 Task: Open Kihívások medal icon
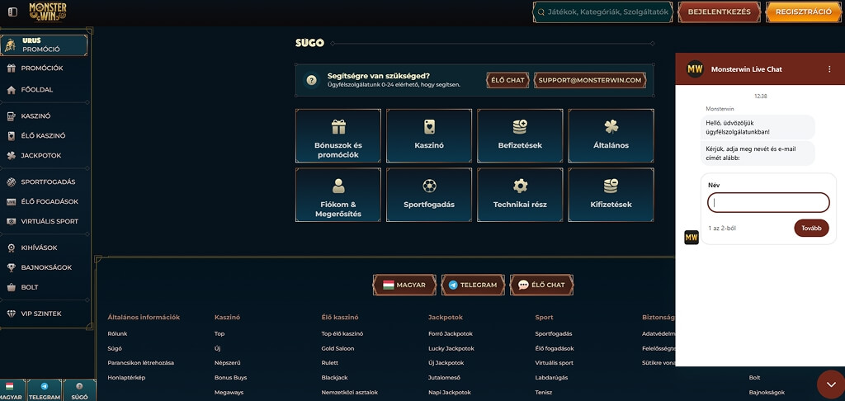(11, 248)
